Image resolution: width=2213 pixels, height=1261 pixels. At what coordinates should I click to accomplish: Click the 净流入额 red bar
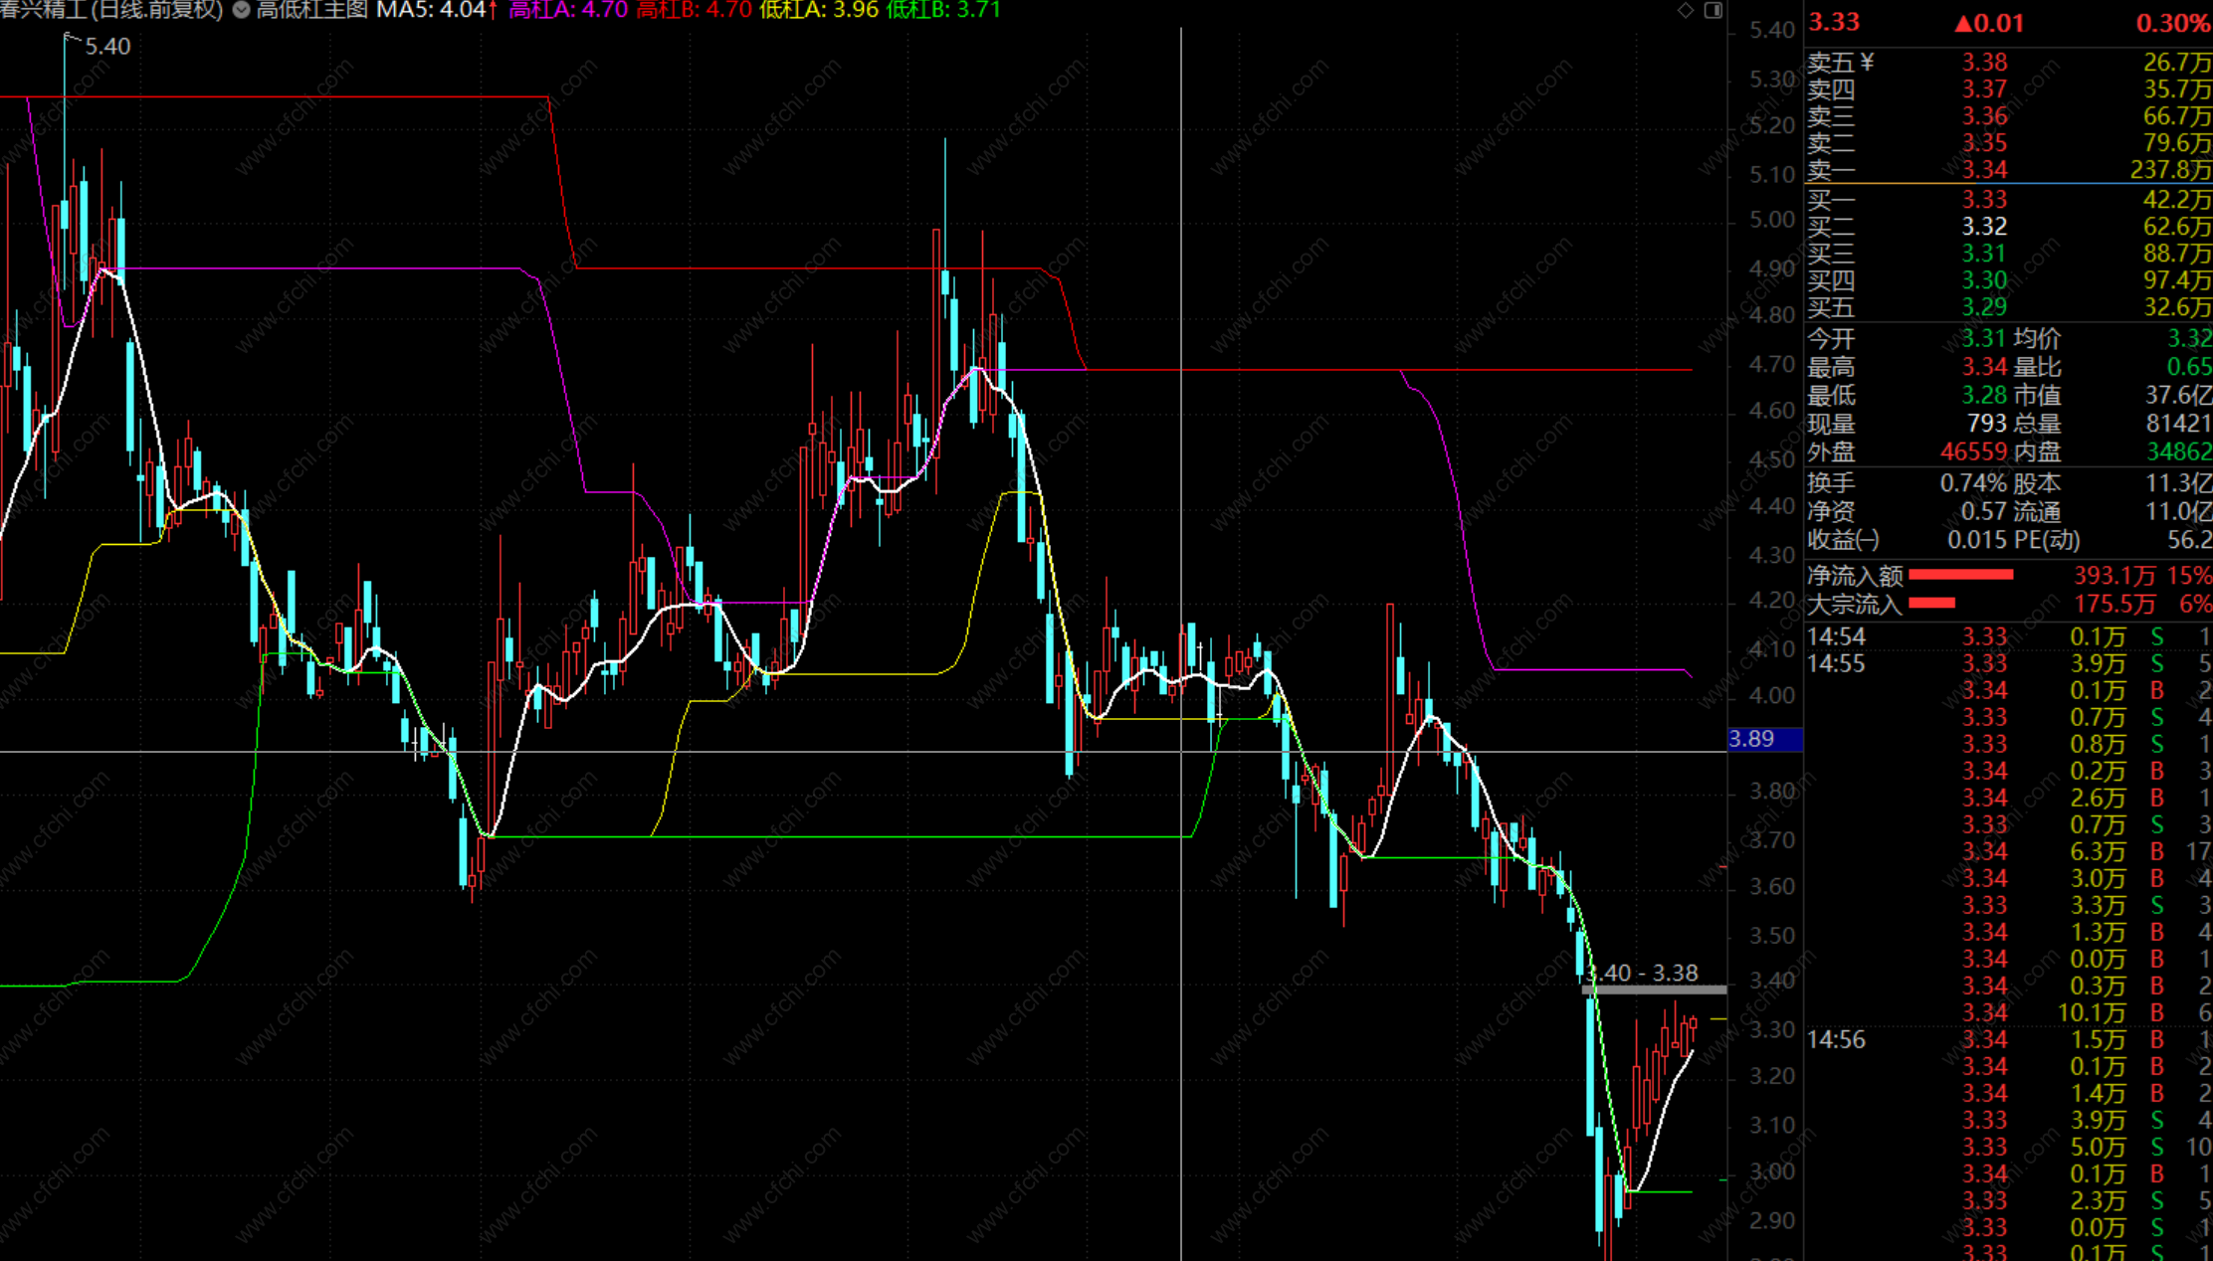pos(1960,575)
